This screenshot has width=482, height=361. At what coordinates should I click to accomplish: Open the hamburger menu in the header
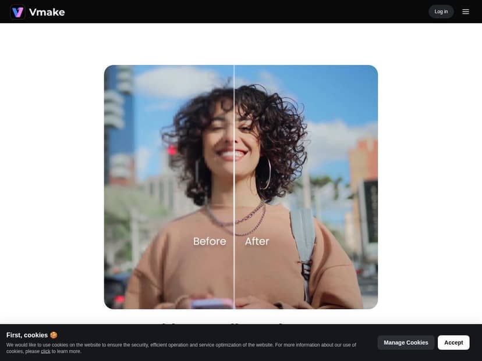click(x=466, y=12)
